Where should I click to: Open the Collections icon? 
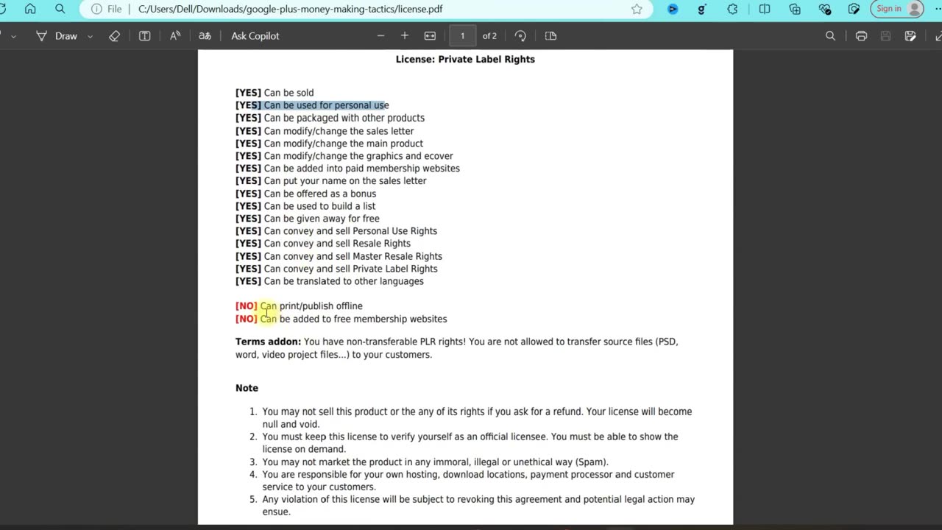click(x=795, y=9)
